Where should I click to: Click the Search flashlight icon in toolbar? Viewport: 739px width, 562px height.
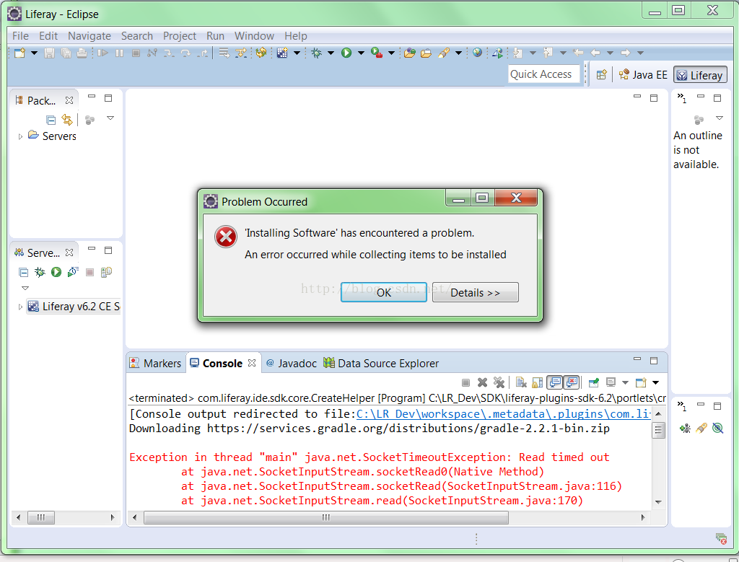pos(443,53)
